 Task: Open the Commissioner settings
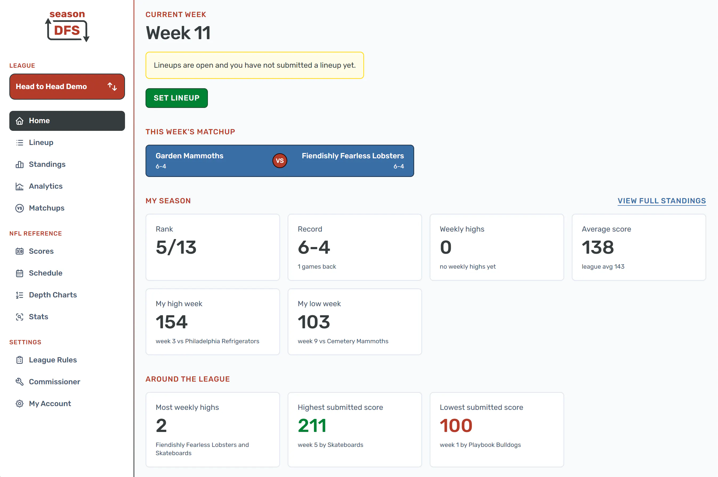[x=67, y=382]
